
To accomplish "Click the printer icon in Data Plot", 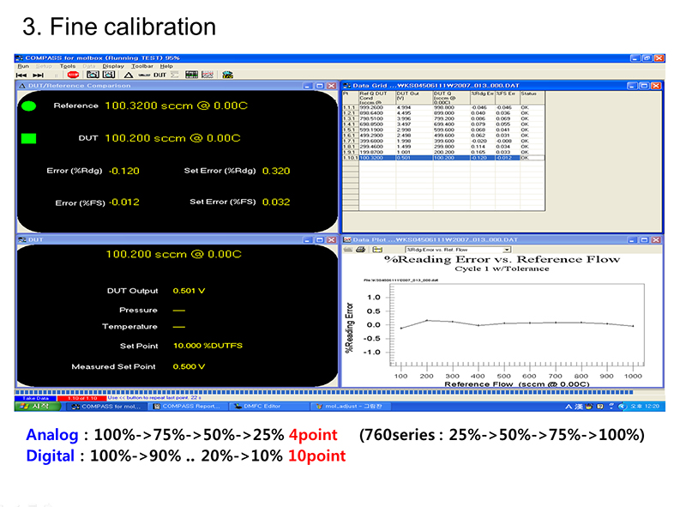I will (x=361, y=249).
